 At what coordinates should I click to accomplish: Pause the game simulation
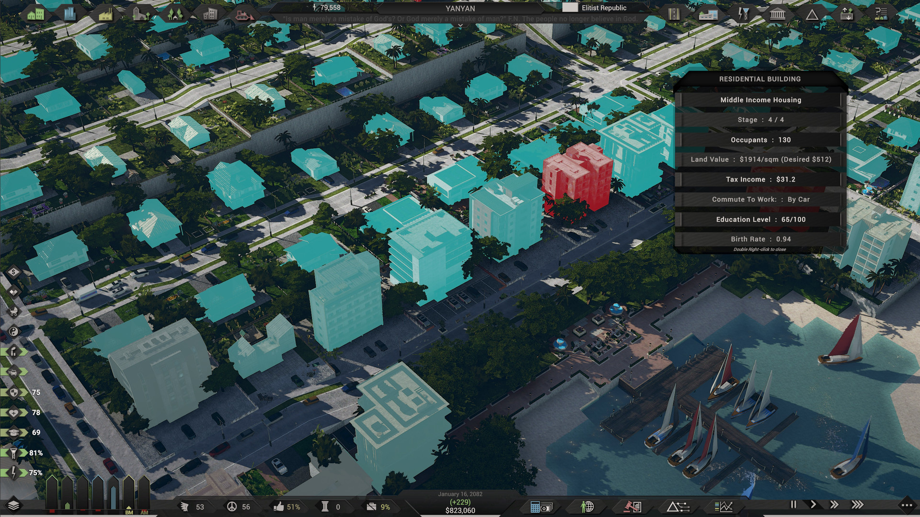click(x=793, y=505)
